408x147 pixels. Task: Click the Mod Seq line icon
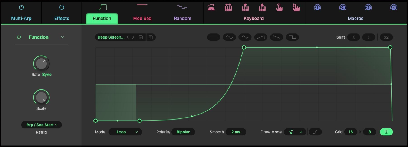[142, 5]
